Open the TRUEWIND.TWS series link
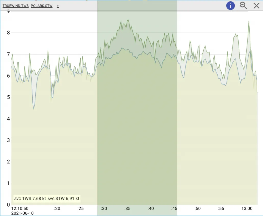The width and height of the screenshot is (263, 216). coord(15,6)
